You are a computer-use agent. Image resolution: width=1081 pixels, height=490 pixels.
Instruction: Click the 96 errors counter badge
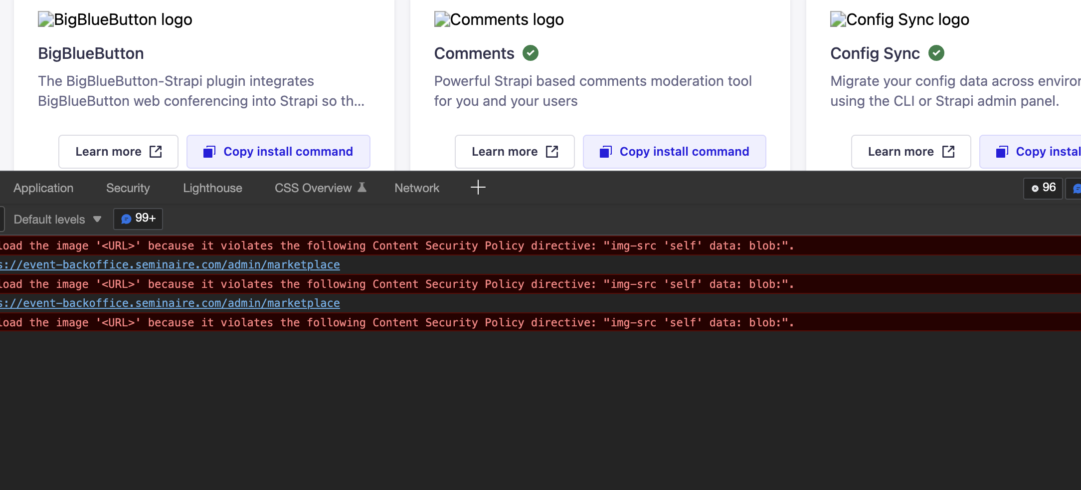[x=1043, y=188]
